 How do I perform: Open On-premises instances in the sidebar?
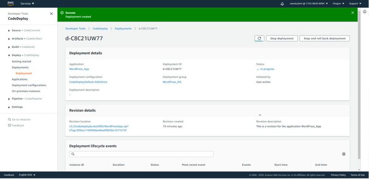pyautogui.click(x=26, y=91)
